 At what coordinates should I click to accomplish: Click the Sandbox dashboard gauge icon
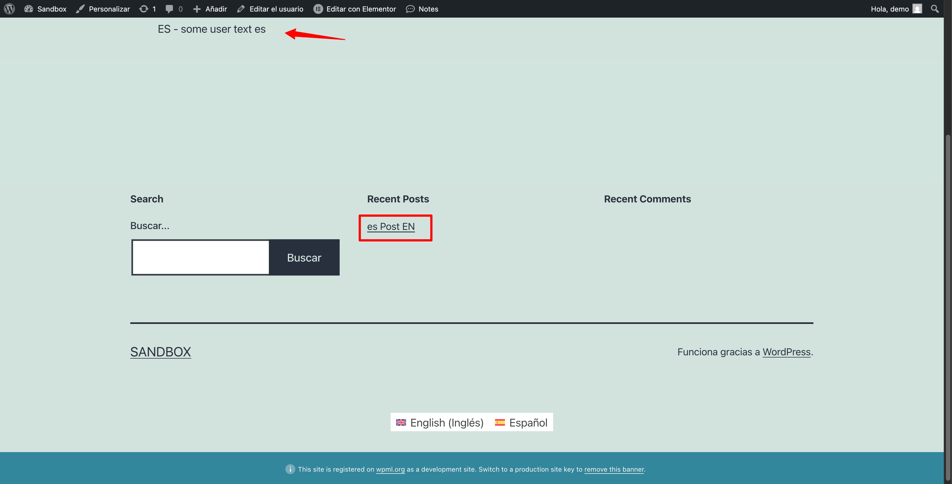click(x=28, y=9)
